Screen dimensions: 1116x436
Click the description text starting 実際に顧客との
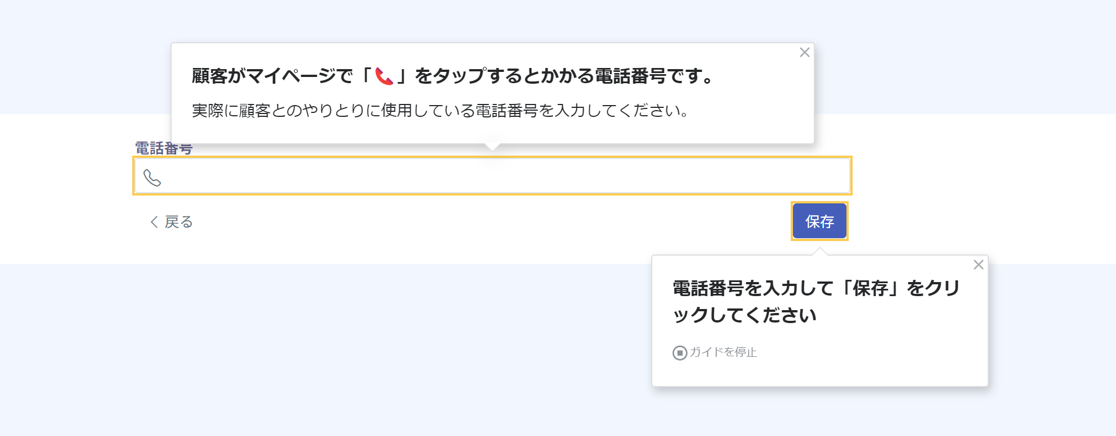[439, 111]
